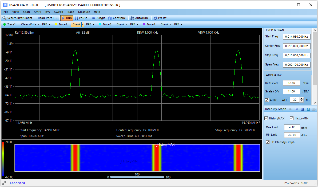Pause the sweep acquisition

[81, 18]
